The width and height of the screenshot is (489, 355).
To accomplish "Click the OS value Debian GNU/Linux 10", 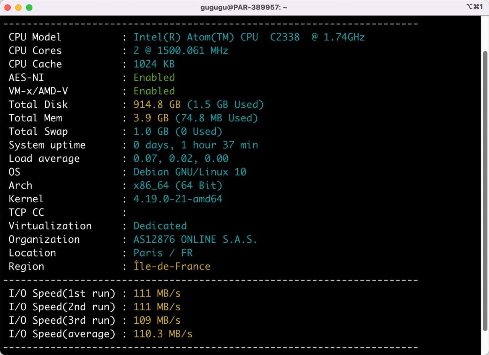I will tap(190, 172).
